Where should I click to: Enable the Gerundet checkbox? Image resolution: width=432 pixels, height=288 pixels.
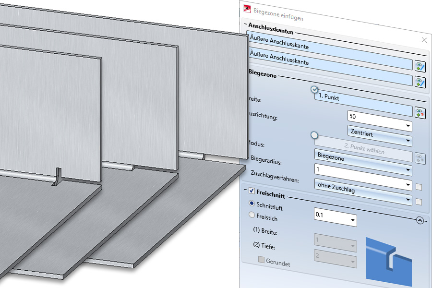tap(261, 260)
